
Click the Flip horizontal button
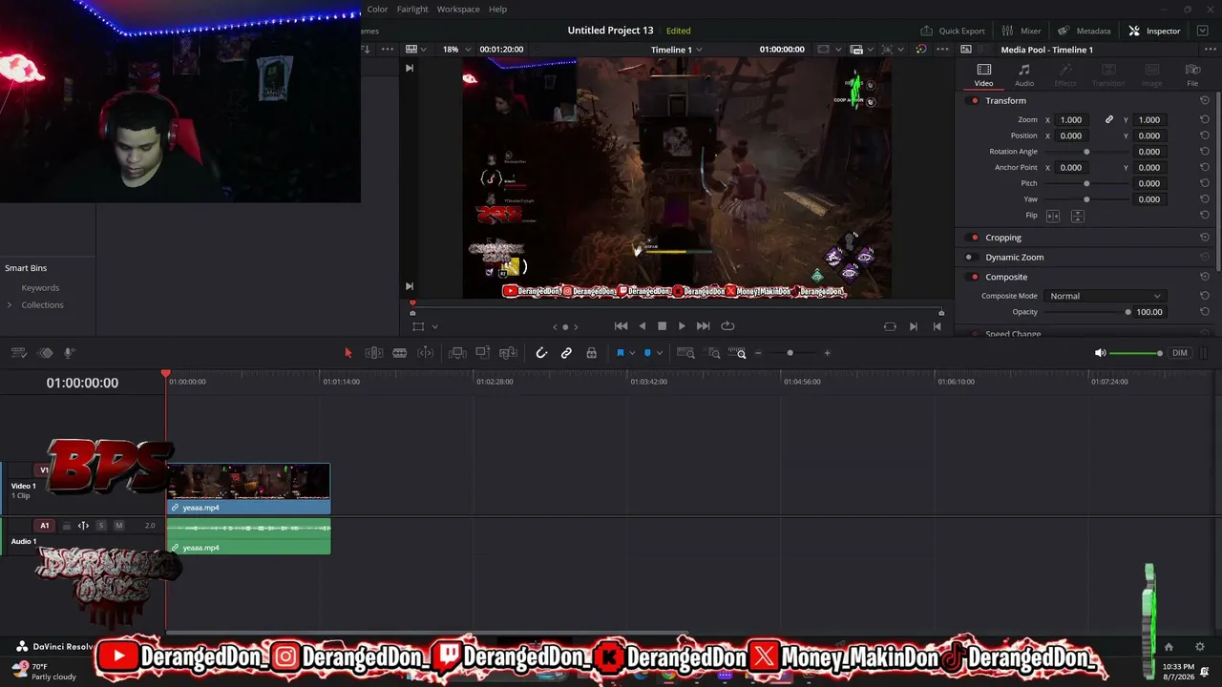click(x=1053, y=216)
